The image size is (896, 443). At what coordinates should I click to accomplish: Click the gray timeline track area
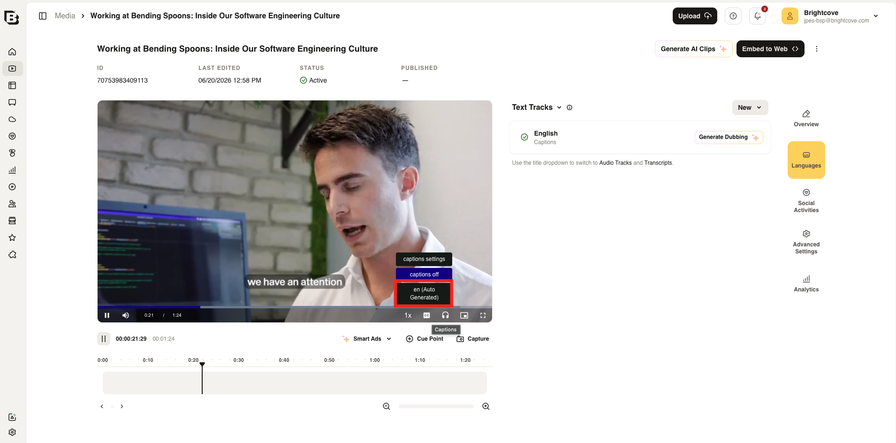pos(295,383)
